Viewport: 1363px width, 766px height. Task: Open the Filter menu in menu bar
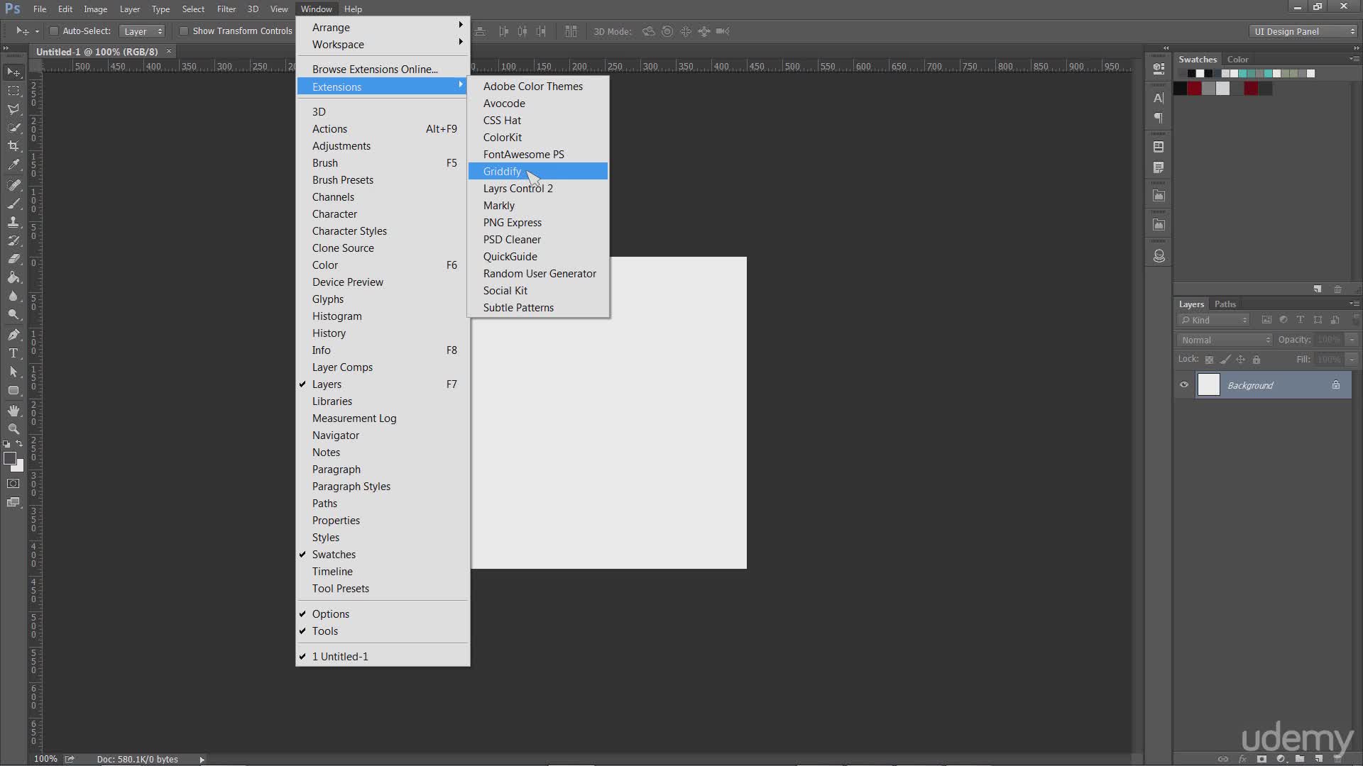226,9
